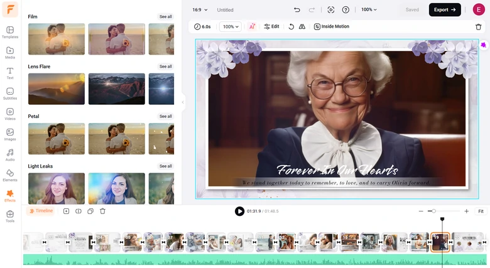Open the element opacity 100% dropdown

[x=231, y=27]
